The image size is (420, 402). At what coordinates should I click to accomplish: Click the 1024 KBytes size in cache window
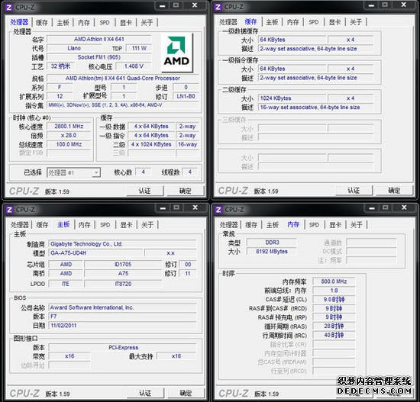point(292,98)
